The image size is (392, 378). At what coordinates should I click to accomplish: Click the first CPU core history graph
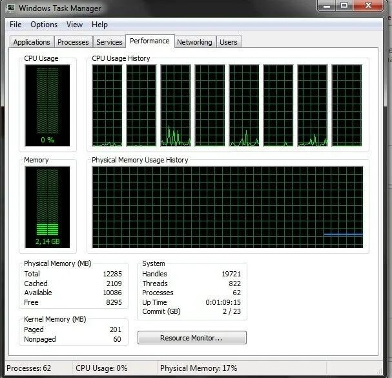[107, 106]
